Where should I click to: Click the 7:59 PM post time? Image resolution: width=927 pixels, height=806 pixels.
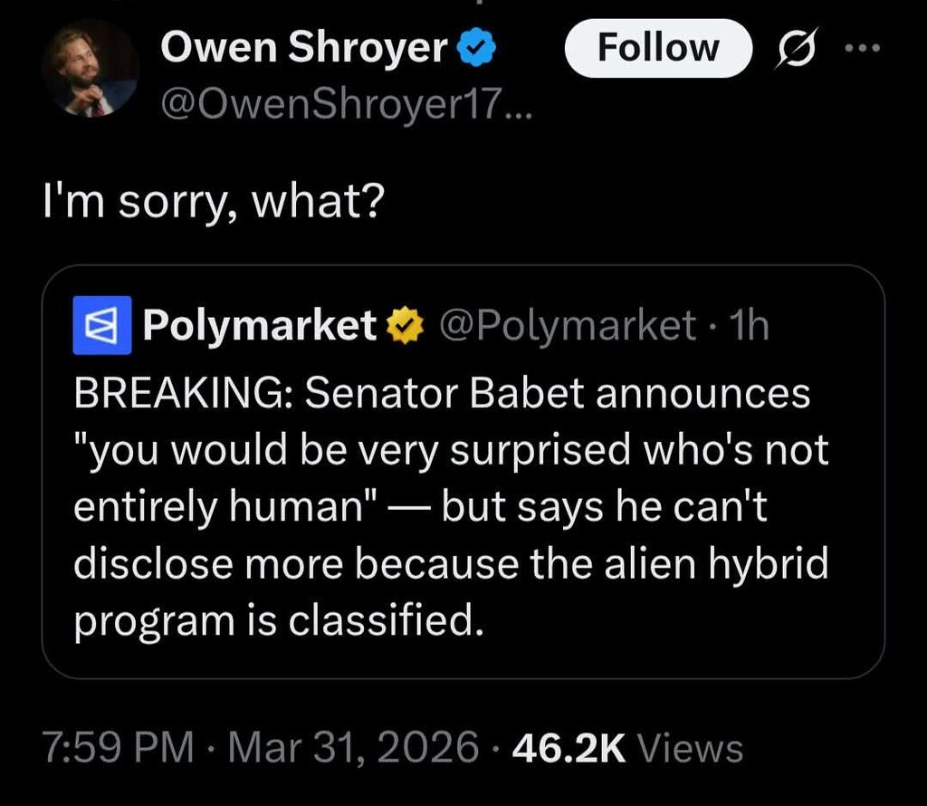(x=118, y=748)
